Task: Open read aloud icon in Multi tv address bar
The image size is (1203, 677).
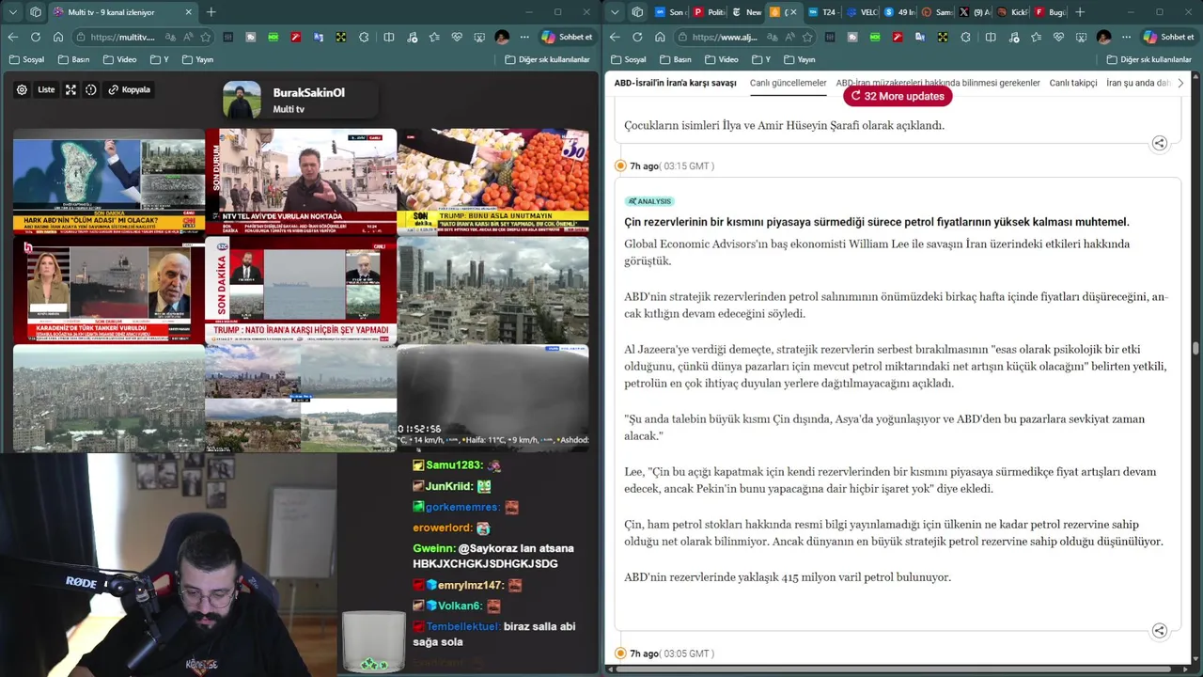Action: [x=188, y=37]
